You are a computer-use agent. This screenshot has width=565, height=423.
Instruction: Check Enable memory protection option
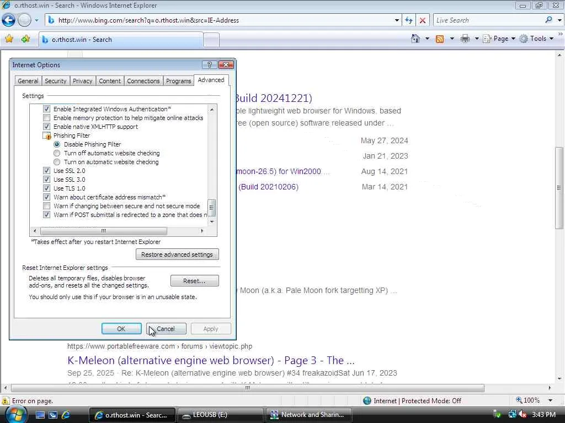pos(46,118)
